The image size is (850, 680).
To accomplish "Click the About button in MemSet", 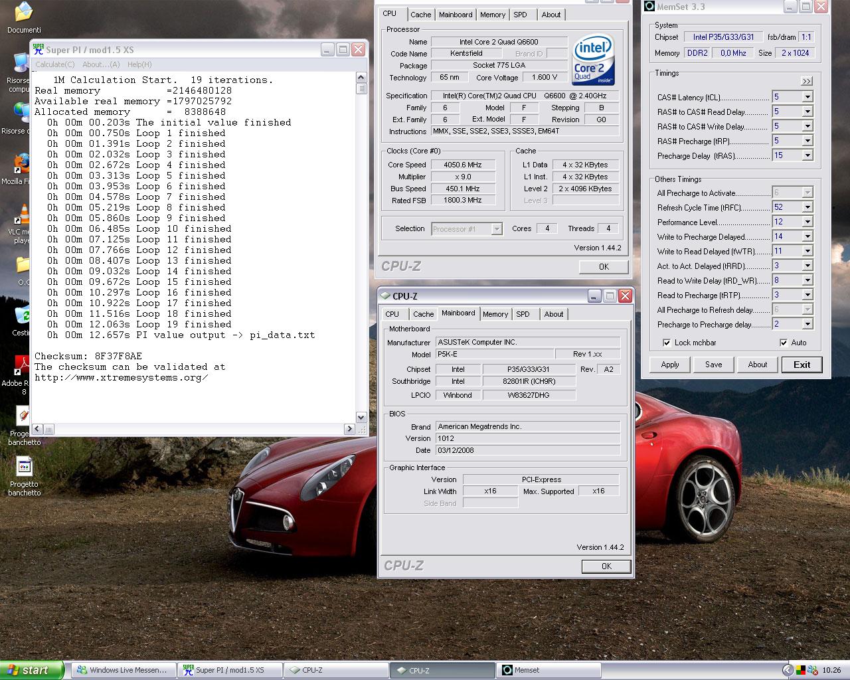I will pos(758,365).
